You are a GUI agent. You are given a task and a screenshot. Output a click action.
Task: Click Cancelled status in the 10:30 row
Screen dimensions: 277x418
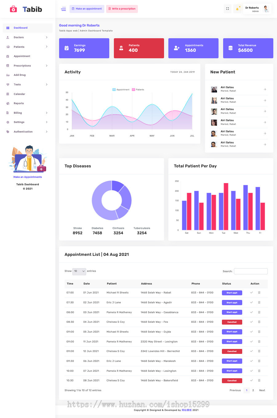[x=232, y=381]
